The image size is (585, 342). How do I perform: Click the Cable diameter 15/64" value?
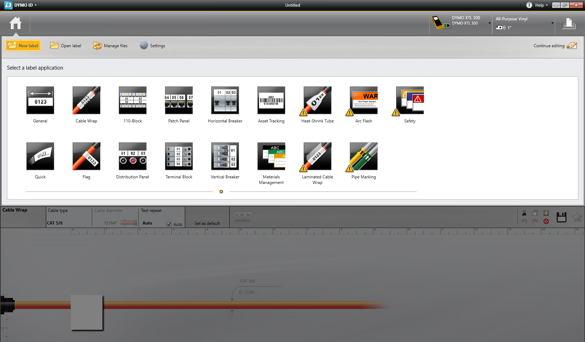(x=111, y=223)
